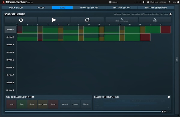This screenshot has height=117, width=180.
Task: Open Learn about MIDI command method
Action: click(145, 14)
